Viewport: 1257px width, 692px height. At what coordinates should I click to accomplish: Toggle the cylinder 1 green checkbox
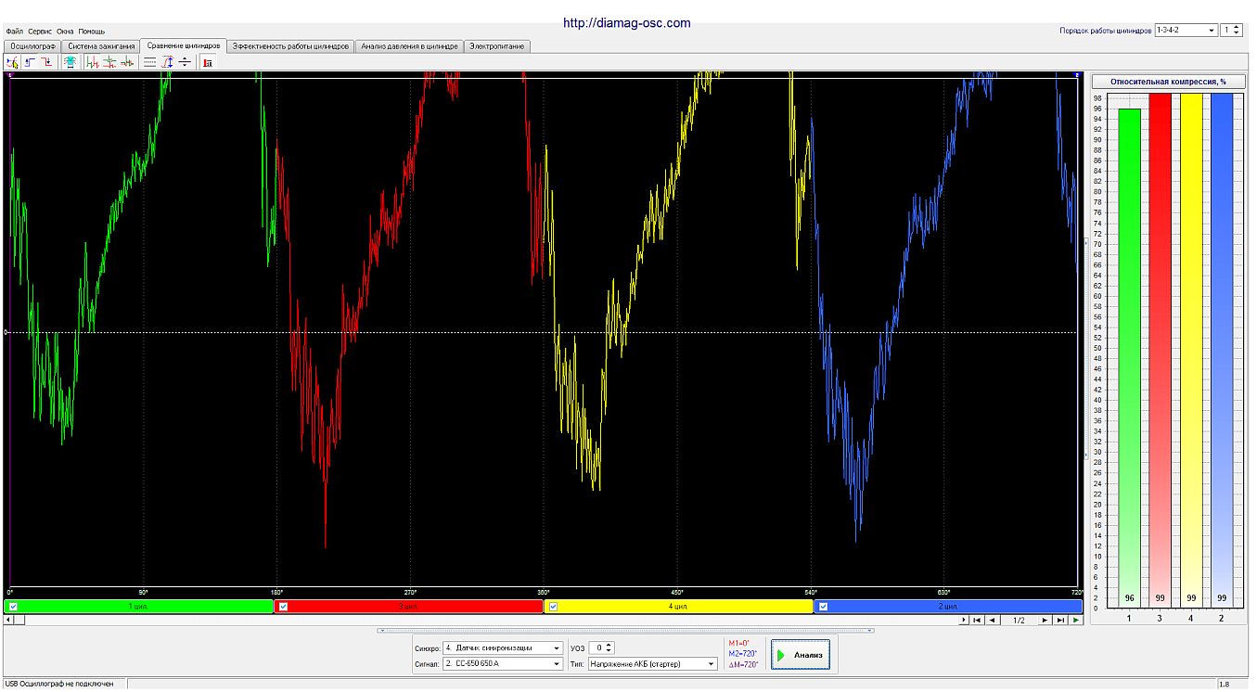point(13,607)
